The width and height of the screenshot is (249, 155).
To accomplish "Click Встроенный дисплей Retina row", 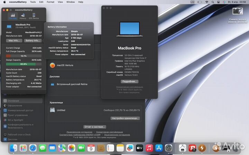I will tap(74, 84).
